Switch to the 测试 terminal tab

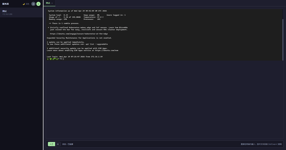click(x=48, y=3)
